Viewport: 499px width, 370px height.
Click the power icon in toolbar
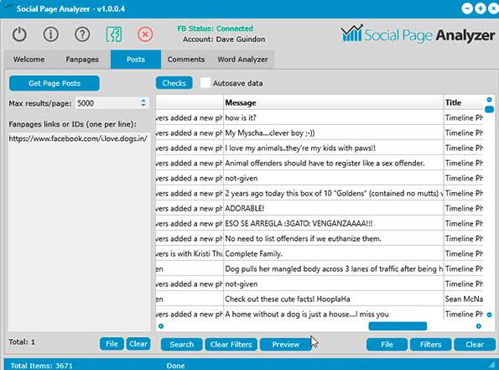point(19,34)
